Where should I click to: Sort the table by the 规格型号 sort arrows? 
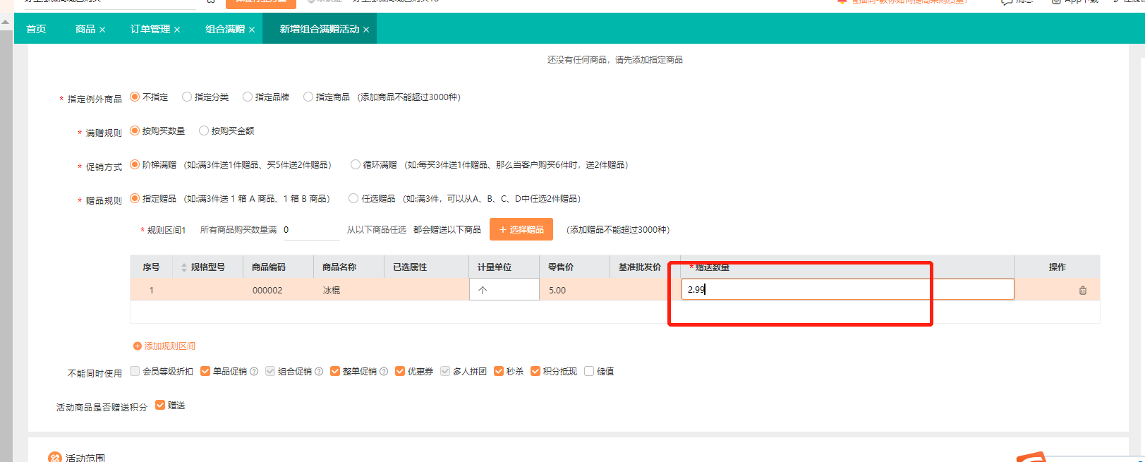pos(184,267)
